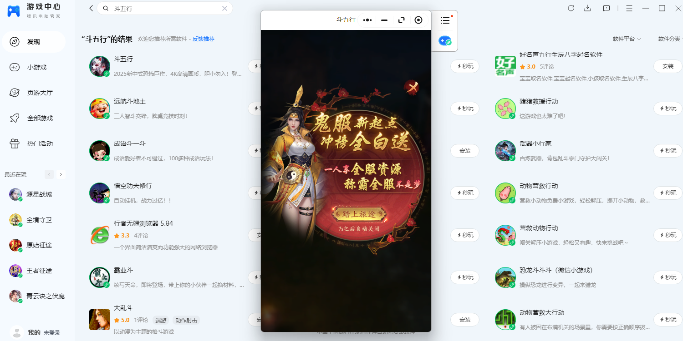Image resolution: width=683 pixels, height=341 pixels.
Task: Open the 行者无疆浏览器 5.84 title
Action: [143, 223]
